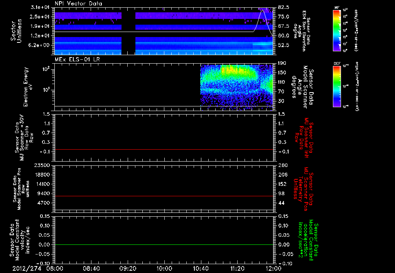Select the "Model Scanner Pos Raw unitless" axis title
The image size is (395, 273).
(x=21, y=189)
